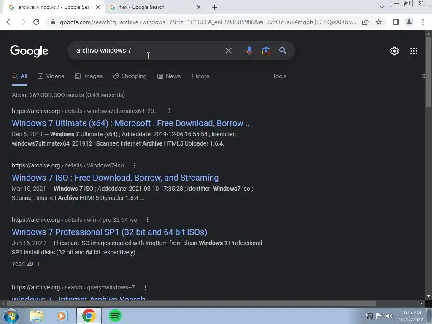This screenshot has height=324, width=432.
Task: Expand the More search categories
Action: pyautogui.click(x=200, y=76)
